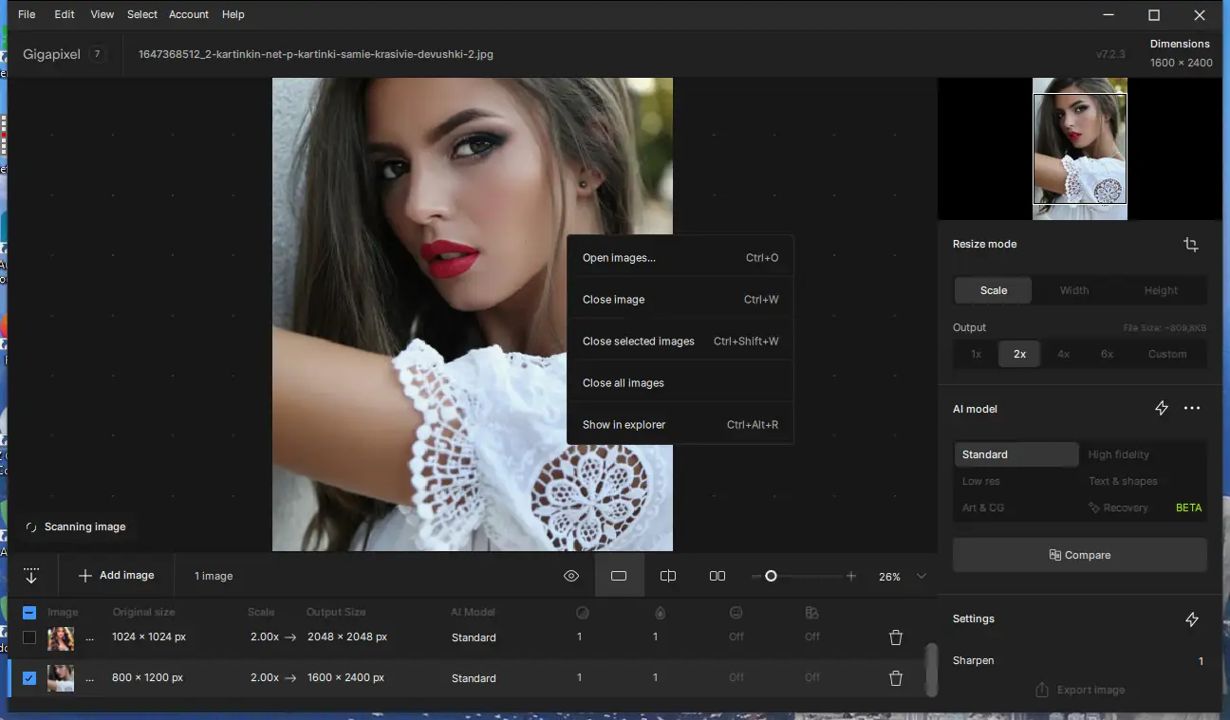
Task: Collapse the image list panel arrow
Action: click(31, 576)
